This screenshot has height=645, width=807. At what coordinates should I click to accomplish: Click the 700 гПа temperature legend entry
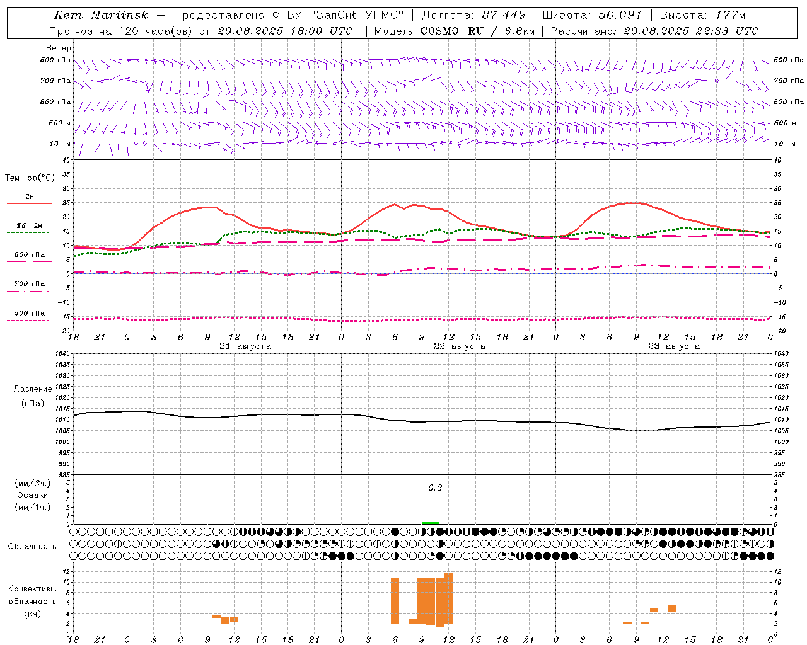click(x=29, y=286)
